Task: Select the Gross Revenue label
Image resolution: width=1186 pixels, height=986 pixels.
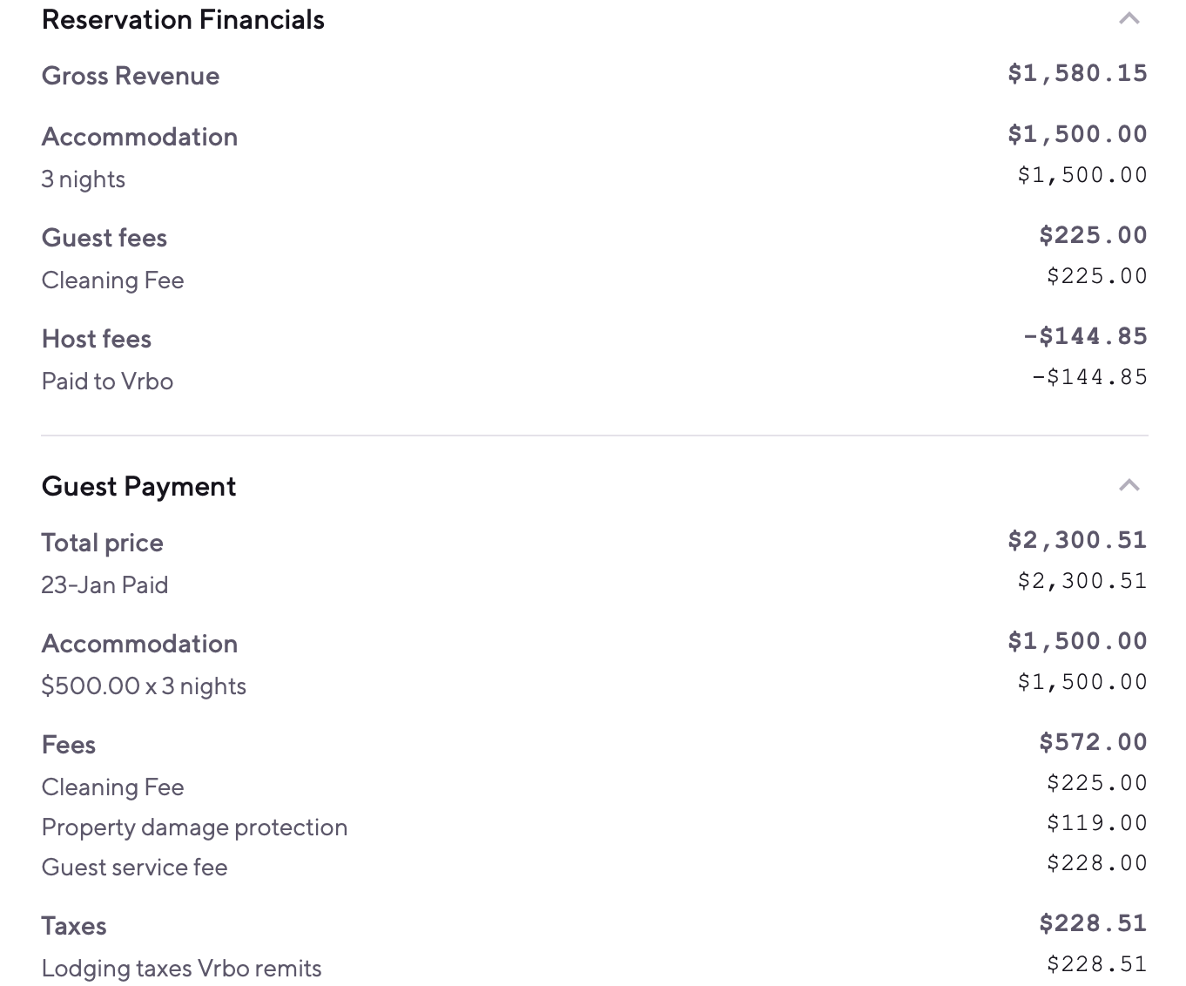Action: click(131, 76)
